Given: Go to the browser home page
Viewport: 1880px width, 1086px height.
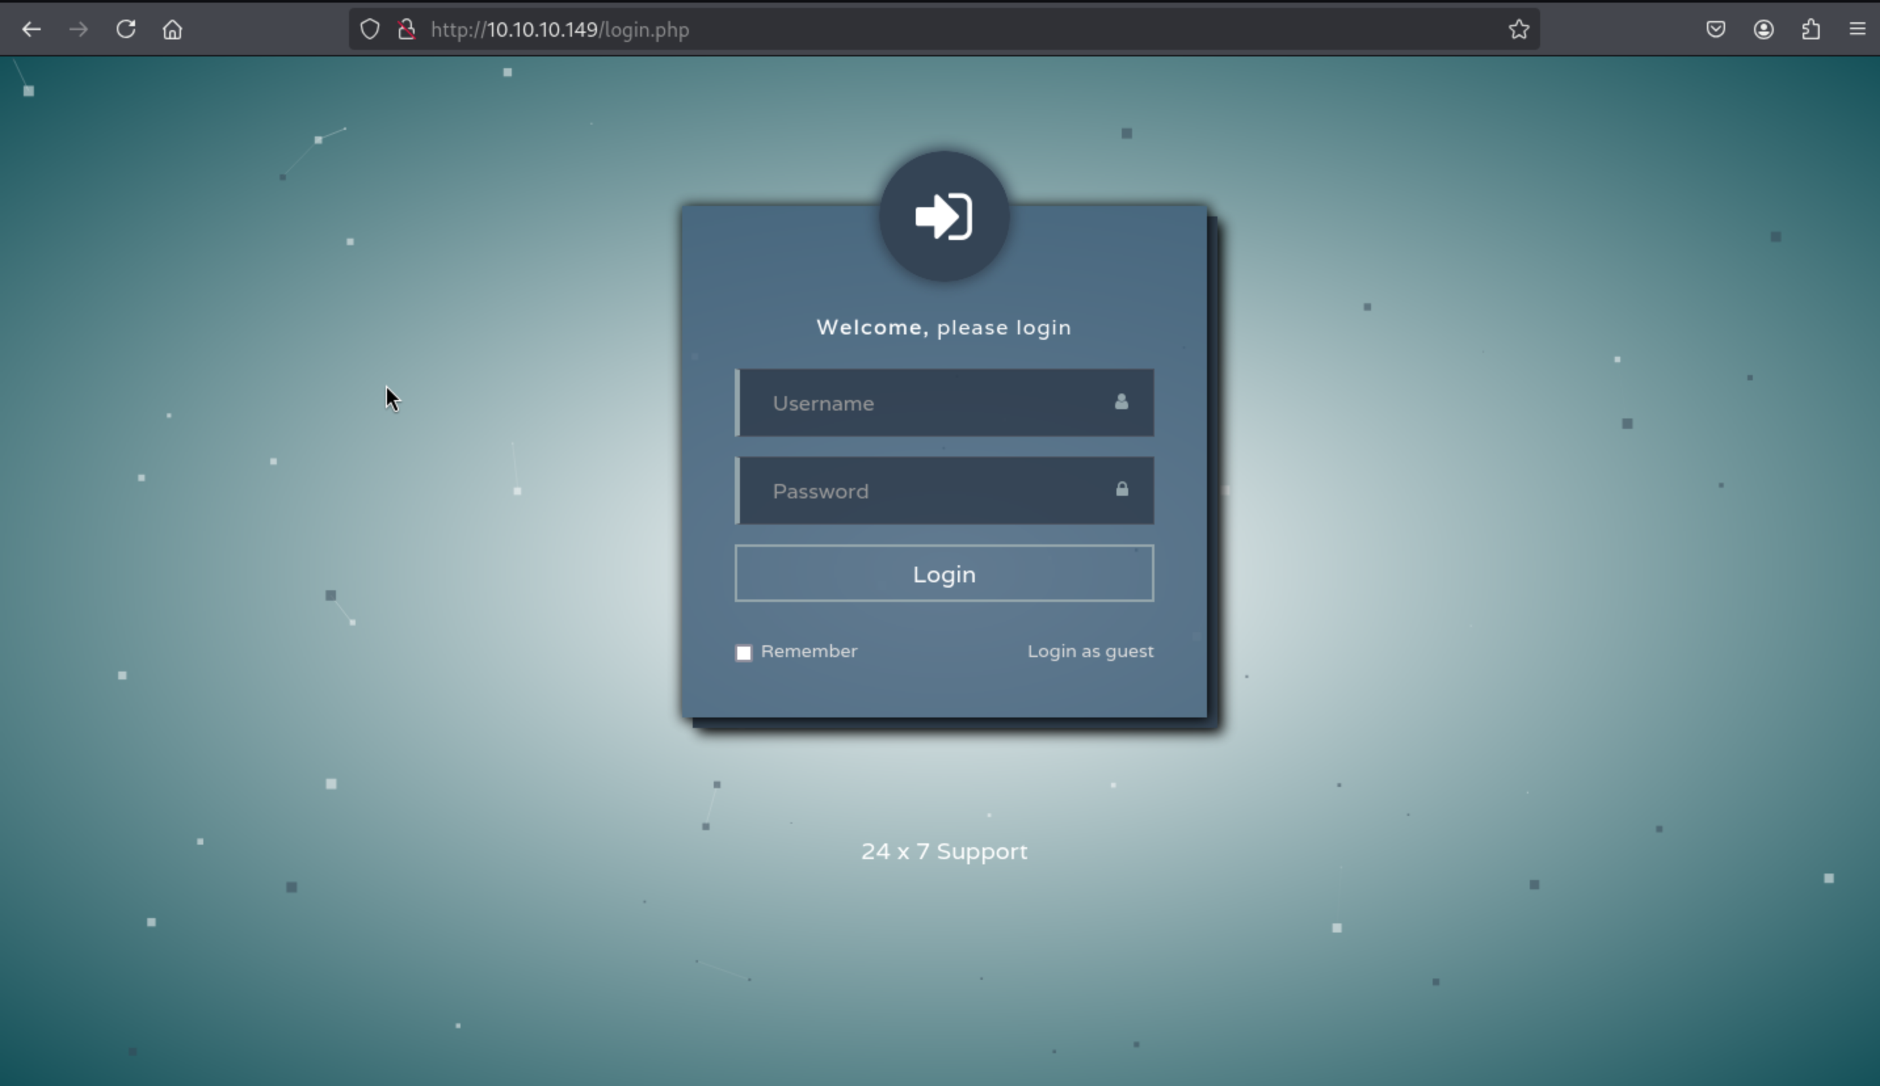Looking at the screenshot, I should pos(173,30).
